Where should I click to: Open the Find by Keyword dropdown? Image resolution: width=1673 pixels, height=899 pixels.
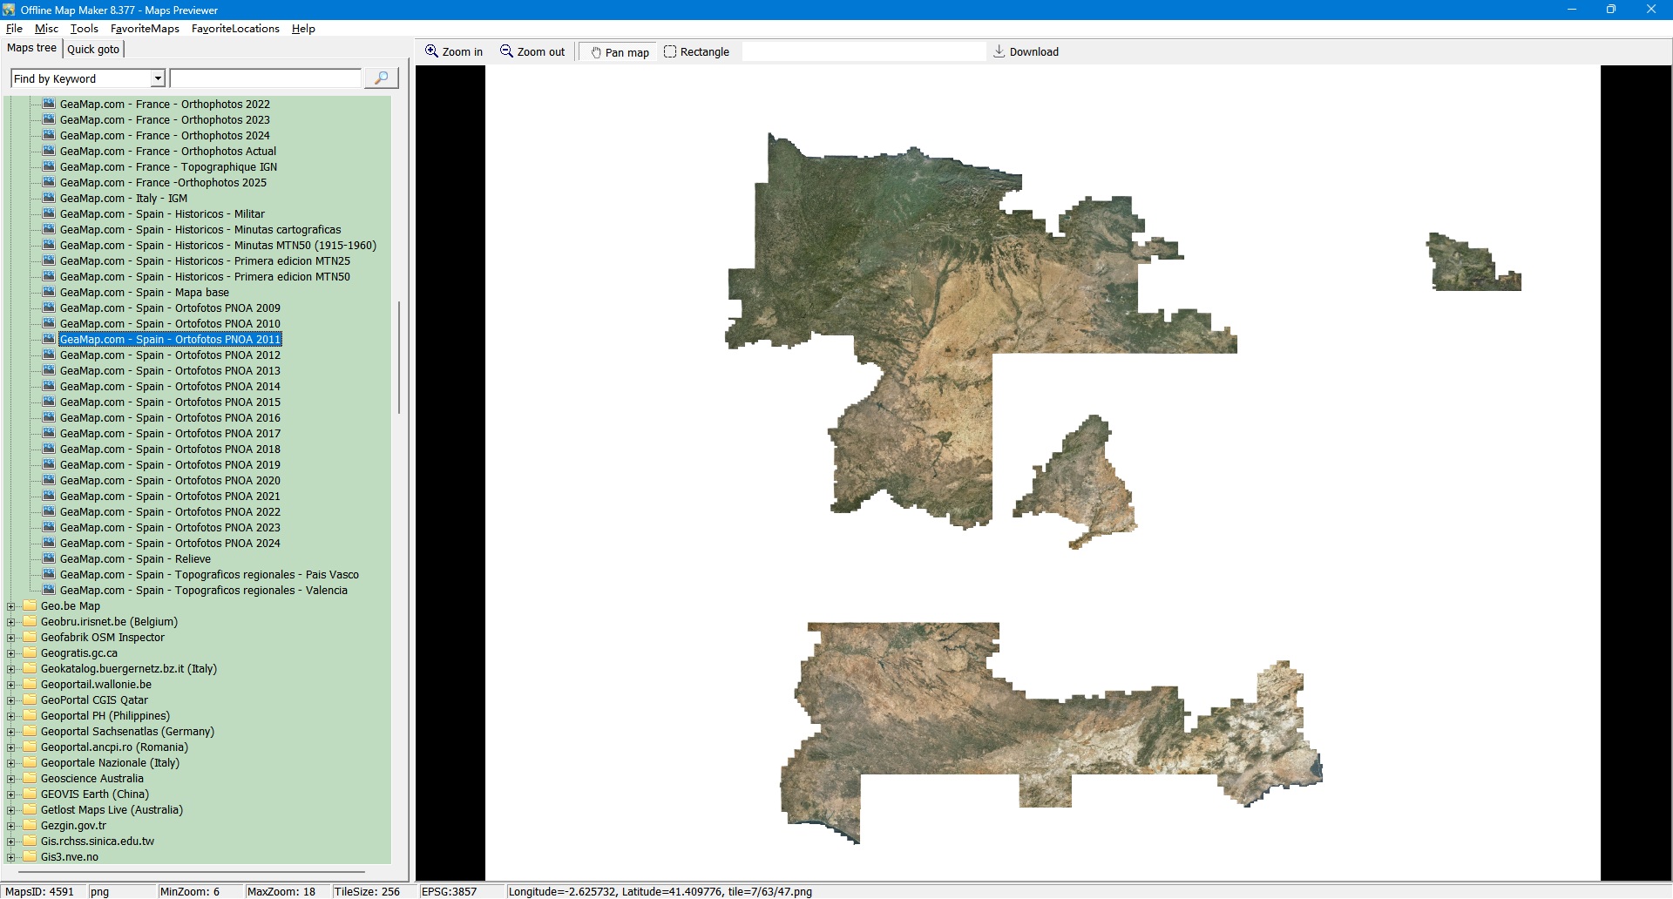(x=158, y=78)
